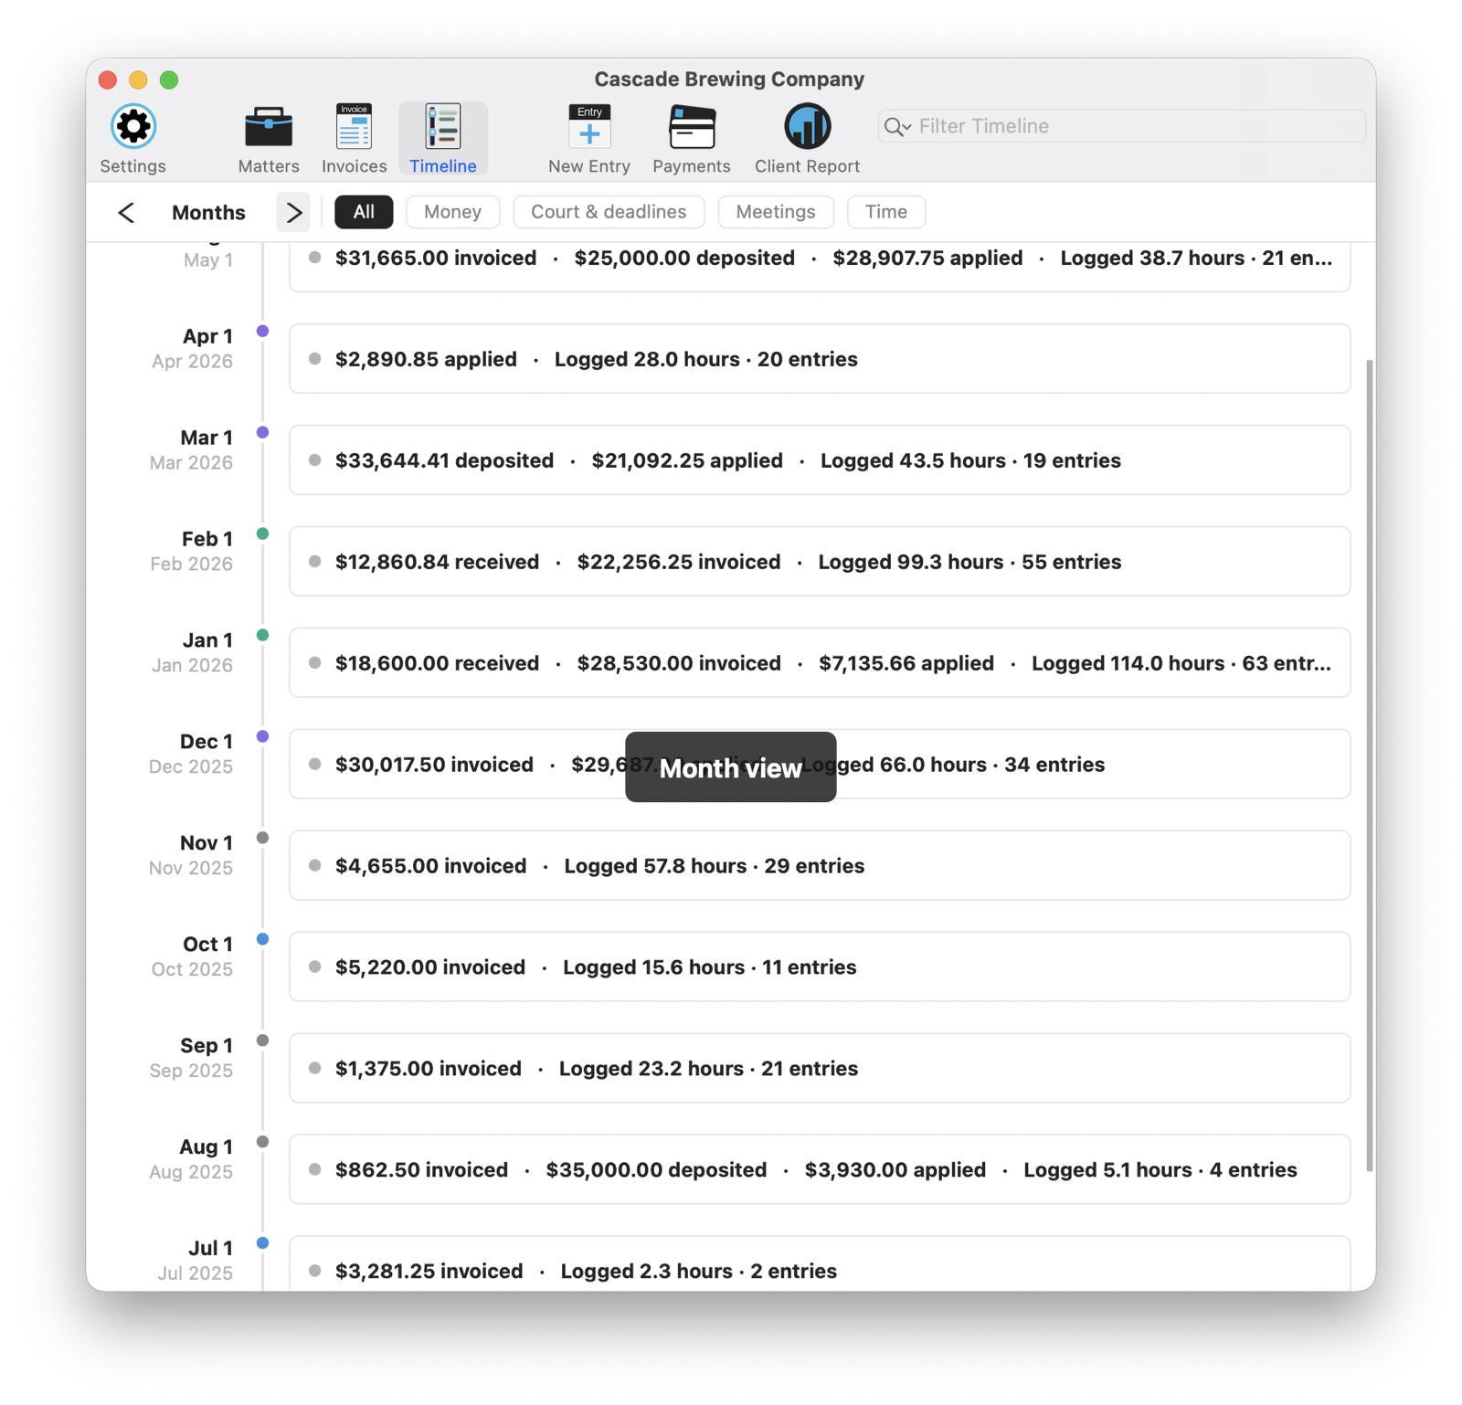Close the Cascade Brewing Company window
This screenshot has height=1405, width=1462.
(108, 80)
